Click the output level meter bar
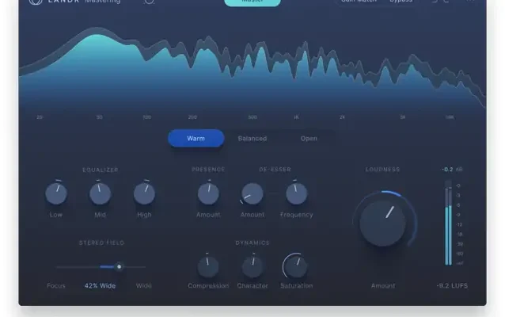The height and width of the screenshot is (317, 505). pyautogui.click(x=448, y=224)
